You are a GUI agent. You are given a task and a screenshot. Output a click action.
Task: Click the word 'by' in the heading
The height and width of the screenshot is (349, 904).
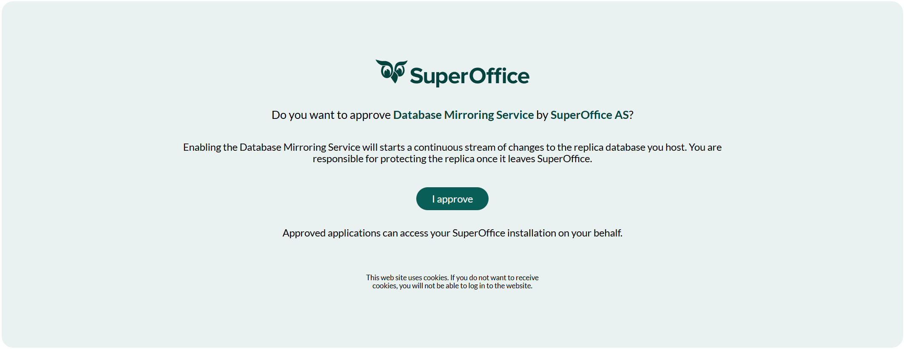click(542, 115)
